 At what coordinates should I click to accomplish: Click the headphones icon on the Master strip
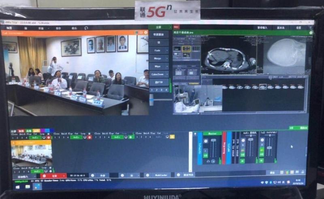coord(208,161)
